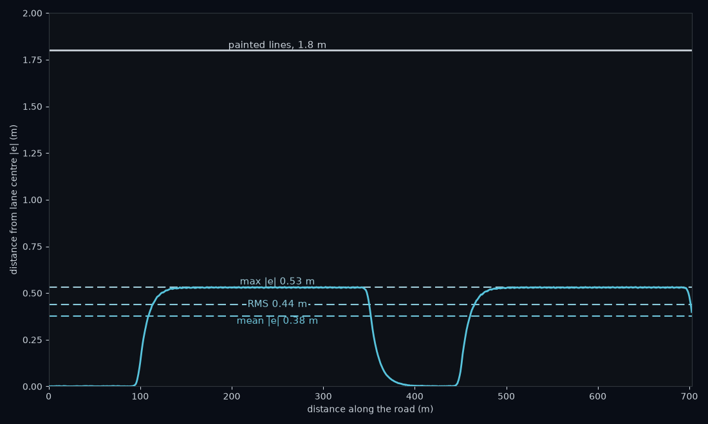Click the y-axis tick label 1.25
This screenshot has height=424, width=708.
[x=33, y=154]
